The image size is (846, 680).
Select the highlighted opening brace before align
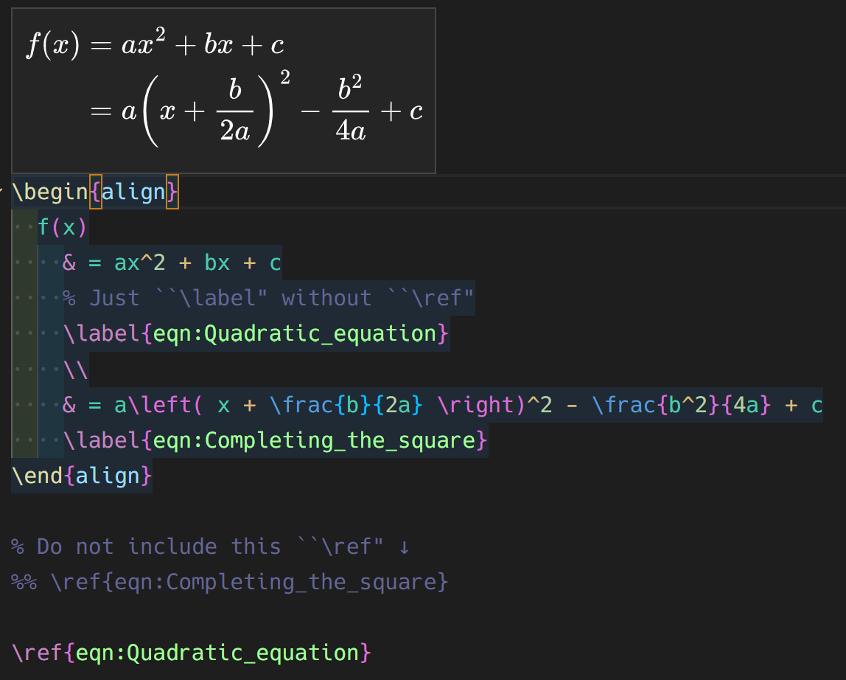[95, 191]
